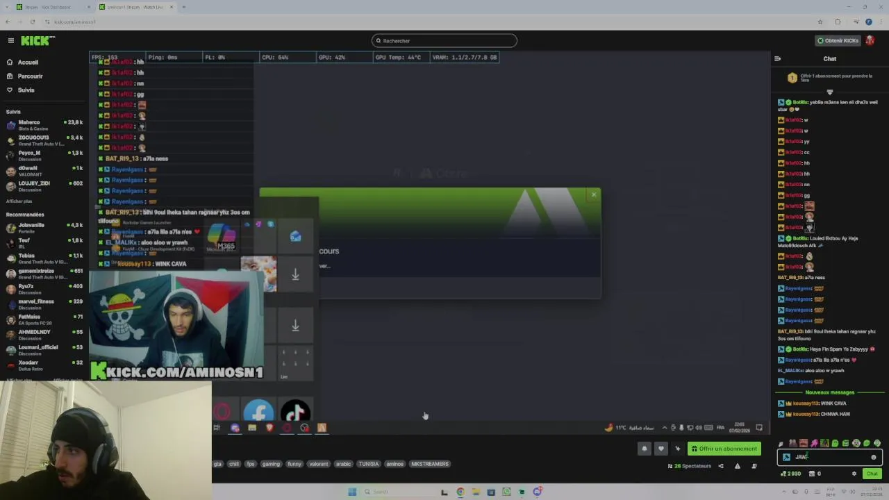Select the valorant tag

tap(319, 464)
